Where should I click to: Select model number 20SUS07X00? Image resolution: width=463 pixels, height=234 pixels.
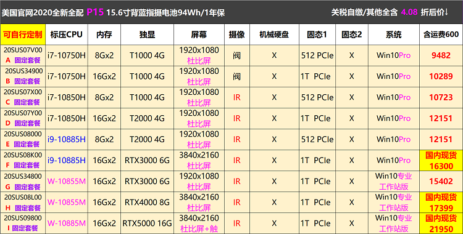coord(23,92)
